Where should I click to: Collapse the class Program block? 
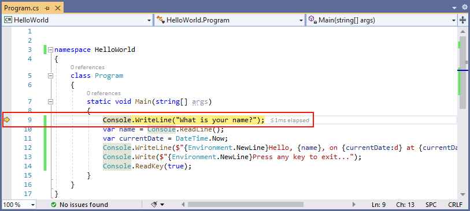51,76
